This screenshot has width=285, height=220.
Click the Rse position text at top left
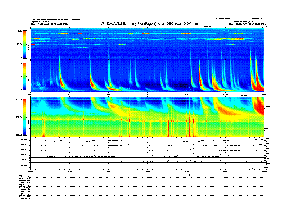[x=49, y=24]
